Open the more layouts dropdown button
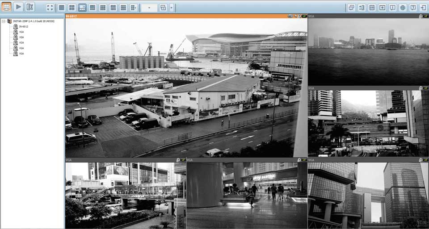429x229 pixels. (x=134, y=8)
